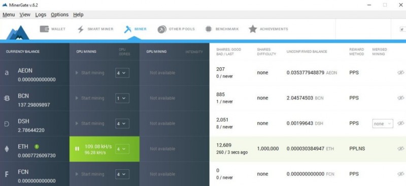
Task: Click the MinerGate mountain logo
Action: (x=18, y=32)
